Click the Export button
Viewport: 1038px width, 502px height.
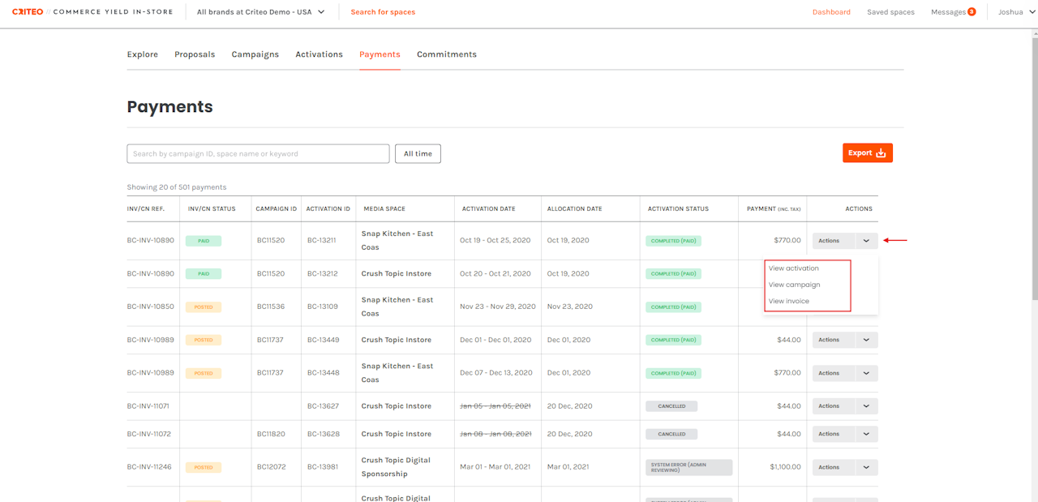click(x=867, y=153)
